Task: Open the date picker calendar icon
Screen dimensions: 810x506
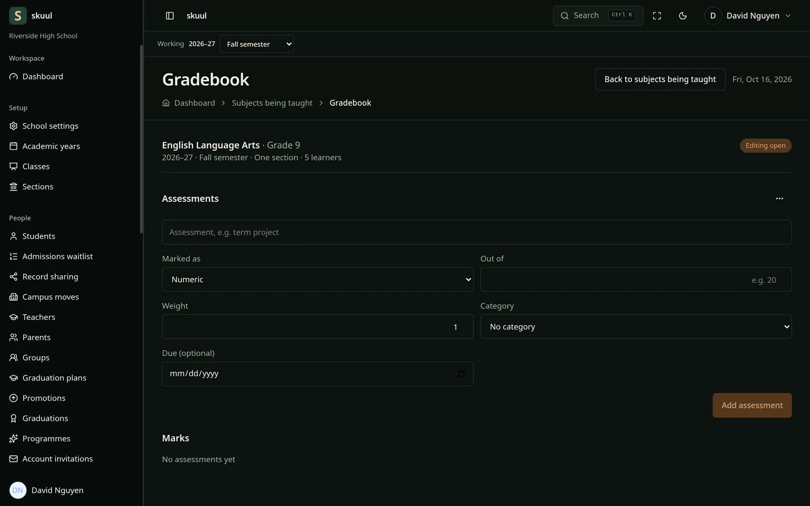Action: pos(461,374)
